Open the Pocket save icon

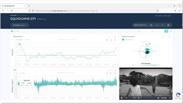pyautogui.click(x=175, y=11)
